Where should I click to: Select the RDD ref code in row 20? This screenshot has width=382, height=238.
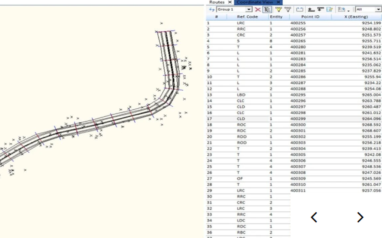coord(242,137)
